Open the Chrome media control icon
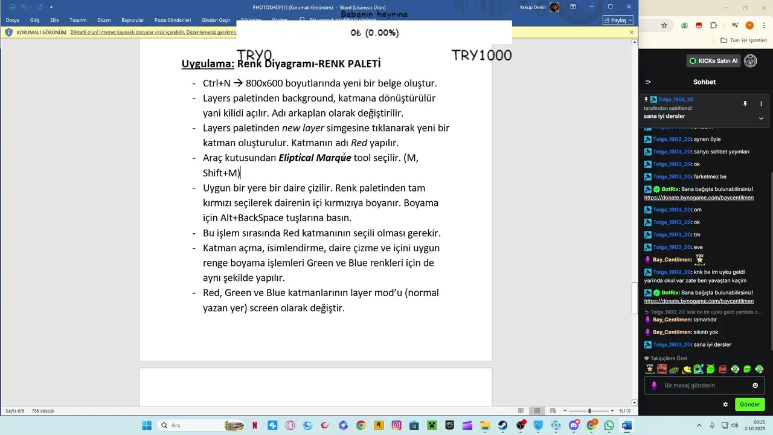This screenshot has height=435, width=773. (735, 25)
